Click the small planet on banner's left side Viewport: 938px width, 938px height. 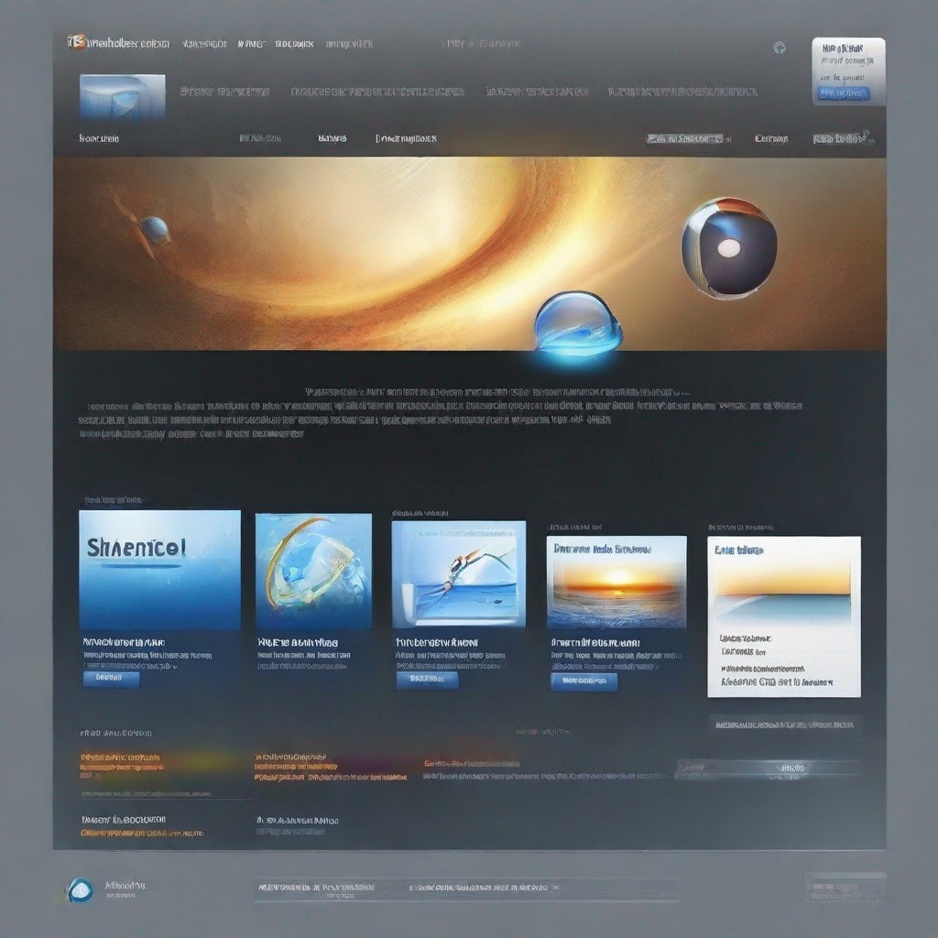click(154, 229)
